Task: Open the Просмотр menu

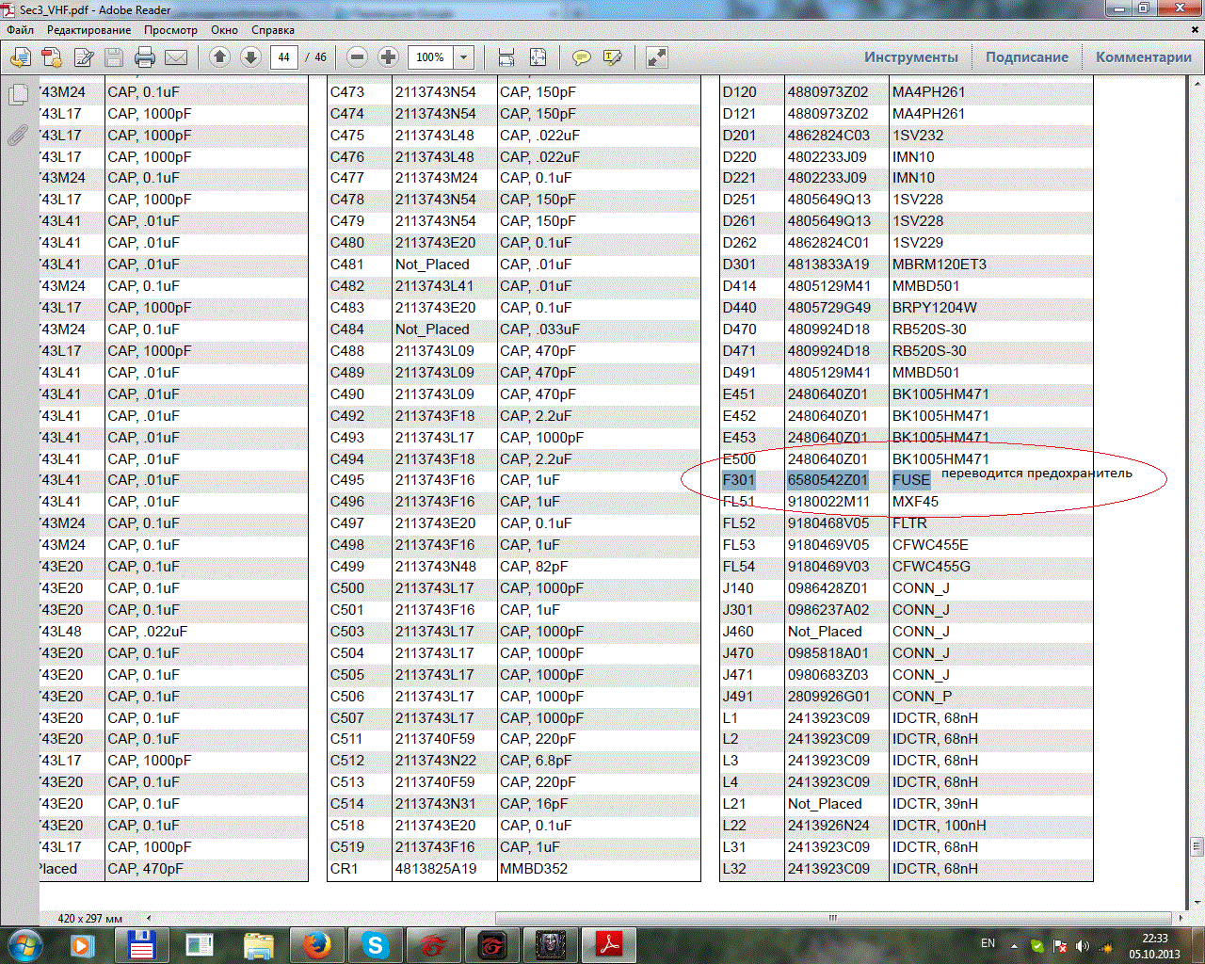Action: tap(170, 30)
